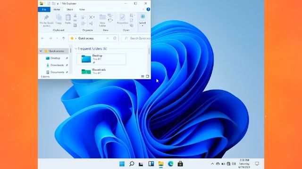
Task: Click the network globe tray icon
Action: pyautogui.click(x=228, y=164)
